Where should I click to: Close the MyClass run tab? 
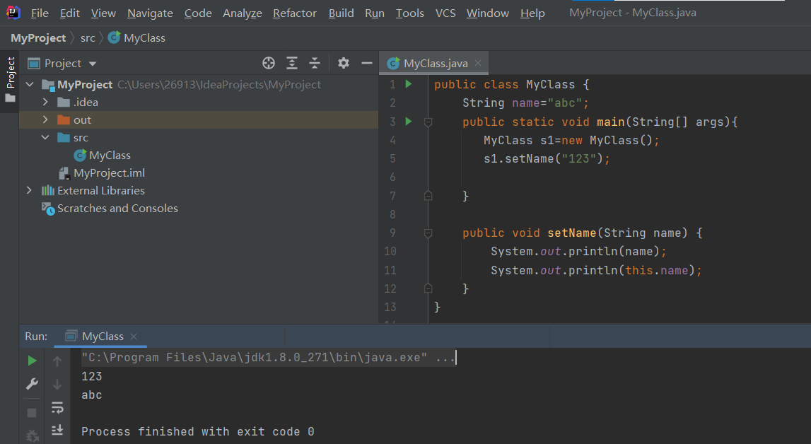(134, 337)
